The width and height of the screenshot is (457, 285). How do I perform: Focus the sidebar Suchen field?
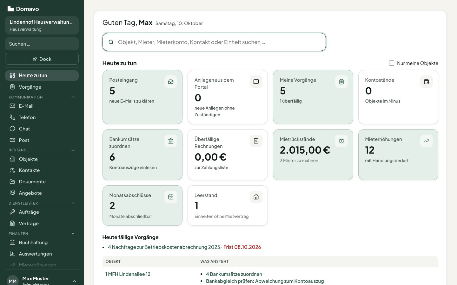coord(42,44)
